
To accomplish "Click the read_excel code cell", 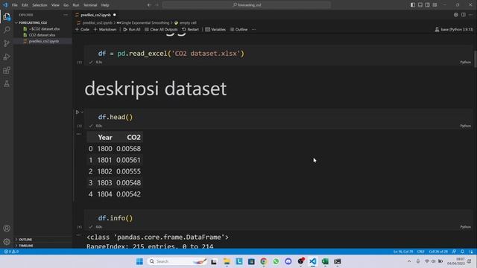I will click(x=278, y=54).
